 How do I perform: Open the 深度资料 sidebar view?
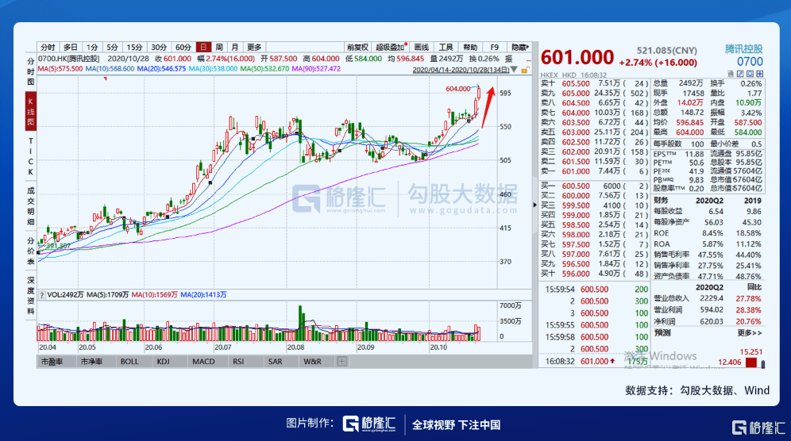coord(31,295)
